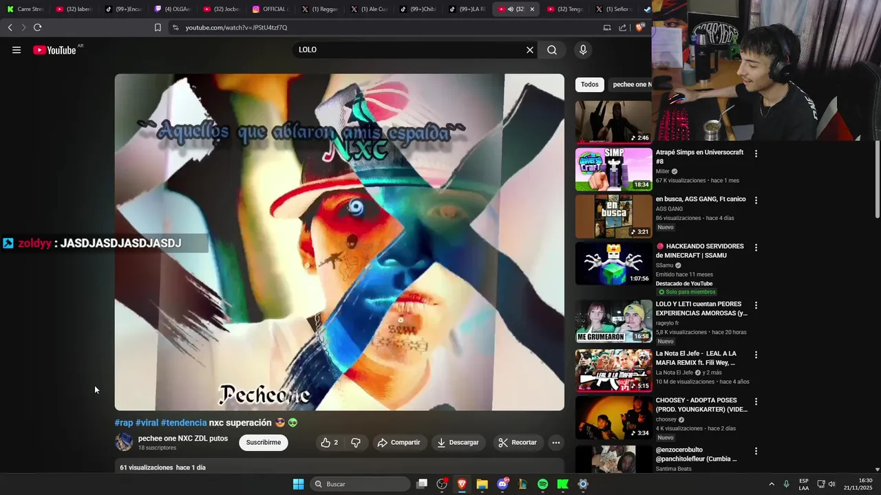
Task: Open LOLO Y LETI cuentan PEORES thumbnail
Action: 613,321
